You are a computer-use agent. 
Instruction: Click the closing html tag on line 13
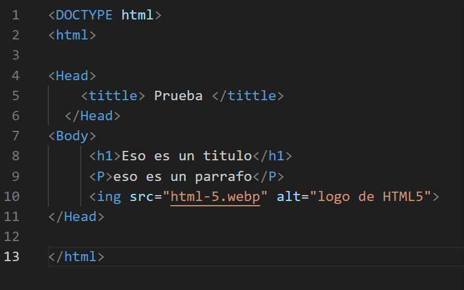[x=76, y=257]
